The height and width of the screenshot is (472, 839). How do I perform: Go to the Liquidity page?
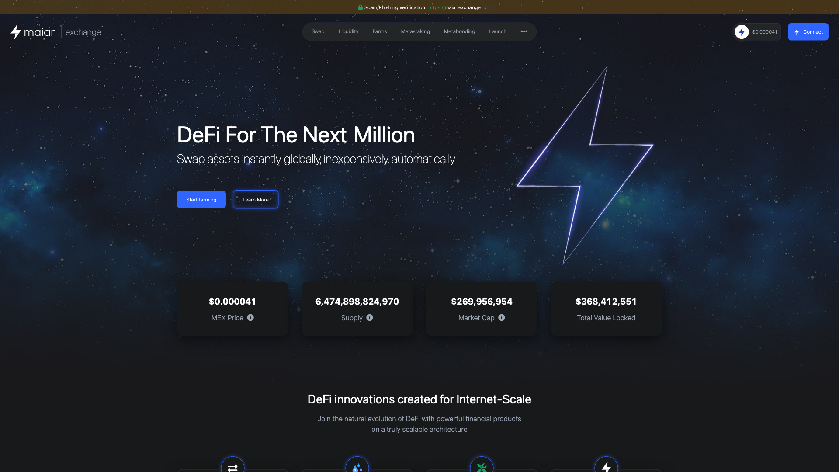coord(348,31)
